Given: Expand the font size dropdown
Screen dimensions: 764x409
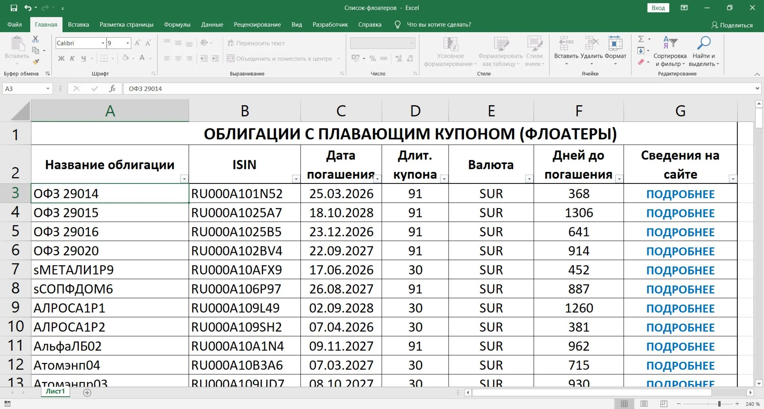Looking at the screenshot, I should tap(128, 43).
